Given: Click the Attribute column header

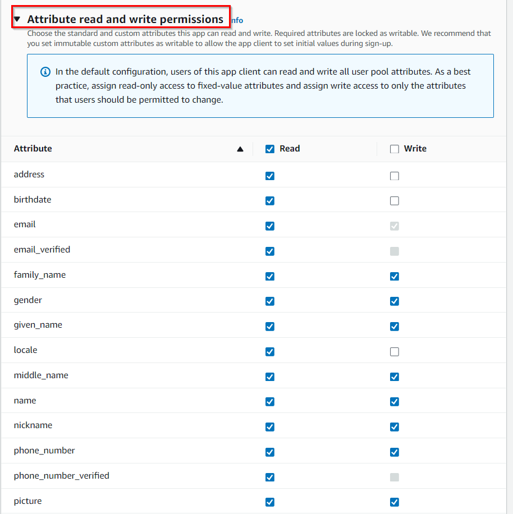Looking at the screenshot, I should pyautogui.click(x=33, y=149).
